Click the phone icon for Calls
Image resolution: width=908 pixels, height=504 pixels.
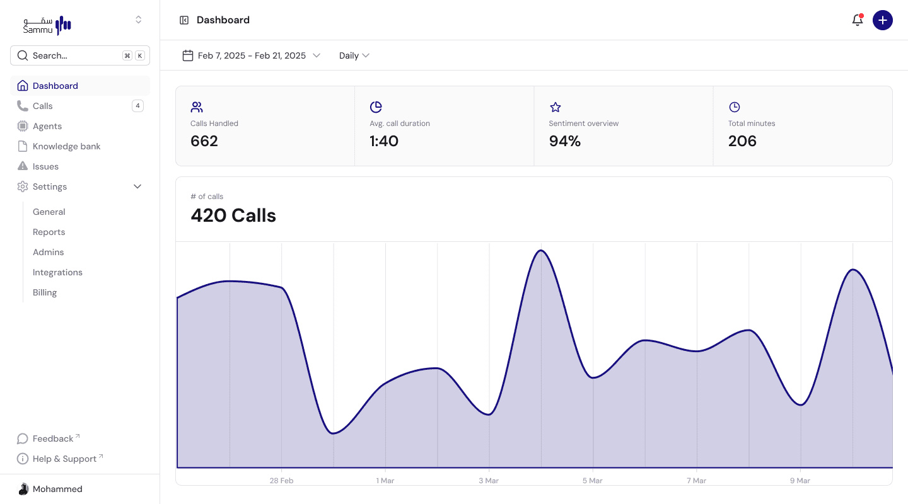pos(23,106)
